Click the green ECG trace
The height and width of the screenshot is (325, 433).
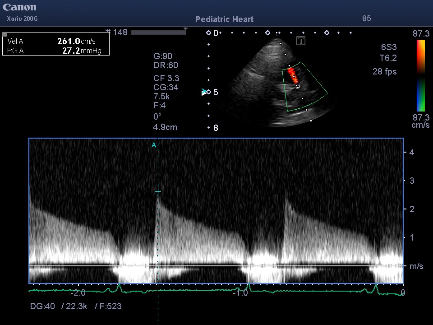click(216, 290)
